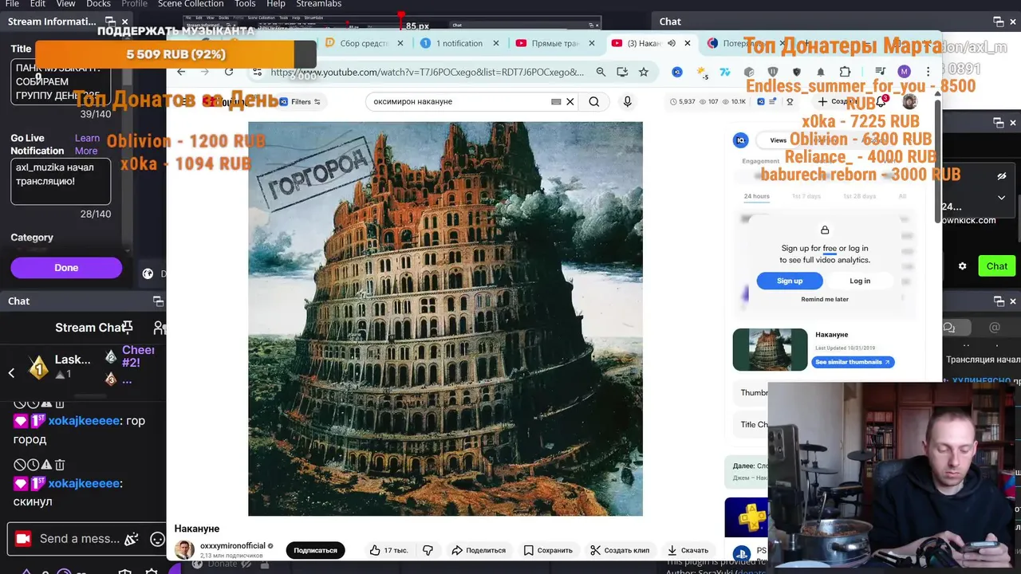
Task: Open the YouTube account avatar
Action: (909, 101)
